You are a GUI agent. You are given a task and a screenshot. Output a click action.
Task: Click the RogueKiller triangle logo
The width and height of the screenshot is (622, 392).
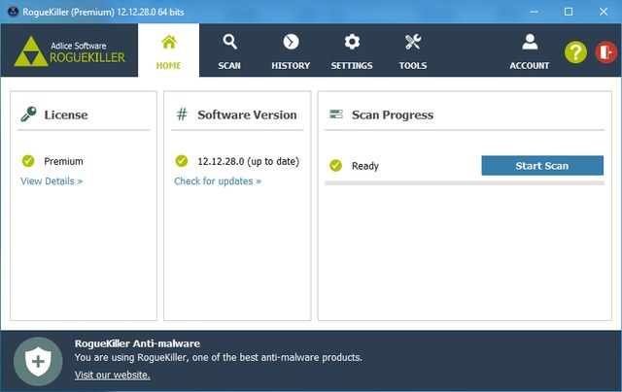click(x=31, y=51)
